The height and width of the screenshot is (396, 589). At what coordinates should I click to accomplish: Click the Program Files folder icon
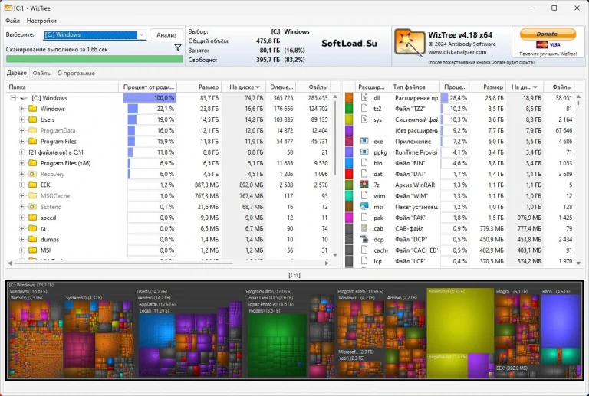(x=33, y=142)
